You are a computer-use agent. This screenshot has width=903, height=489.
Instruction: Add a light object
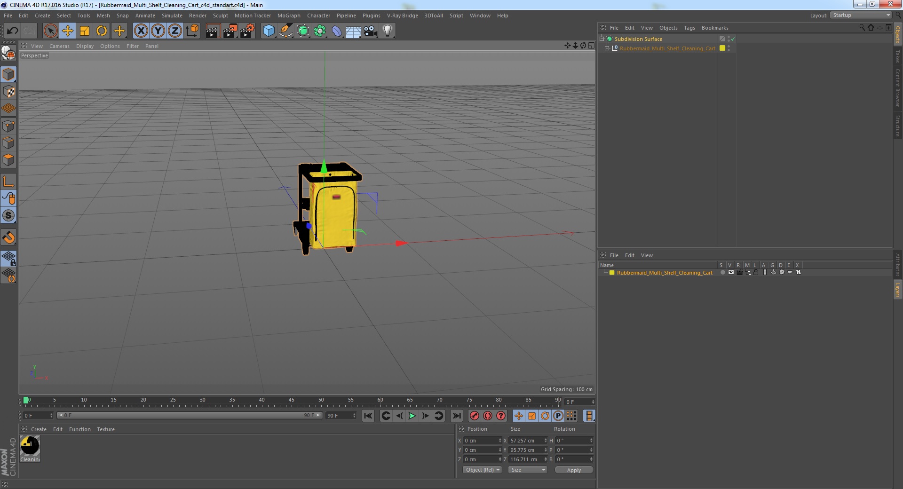(x=388, y=31)
